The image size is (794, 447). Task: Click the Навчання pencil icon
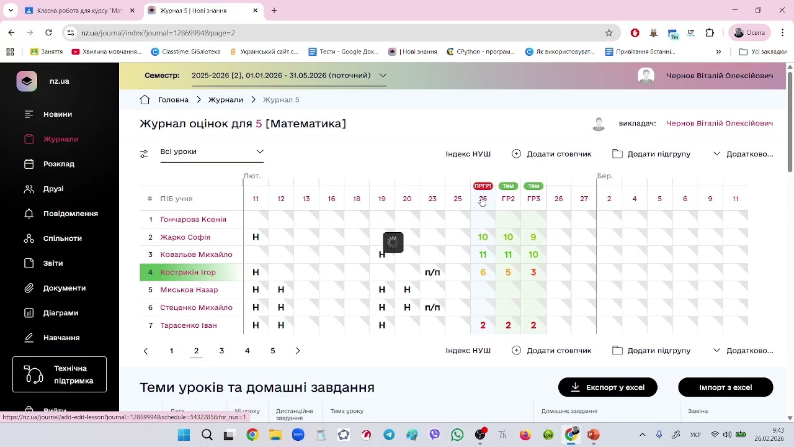pos(29,338)
